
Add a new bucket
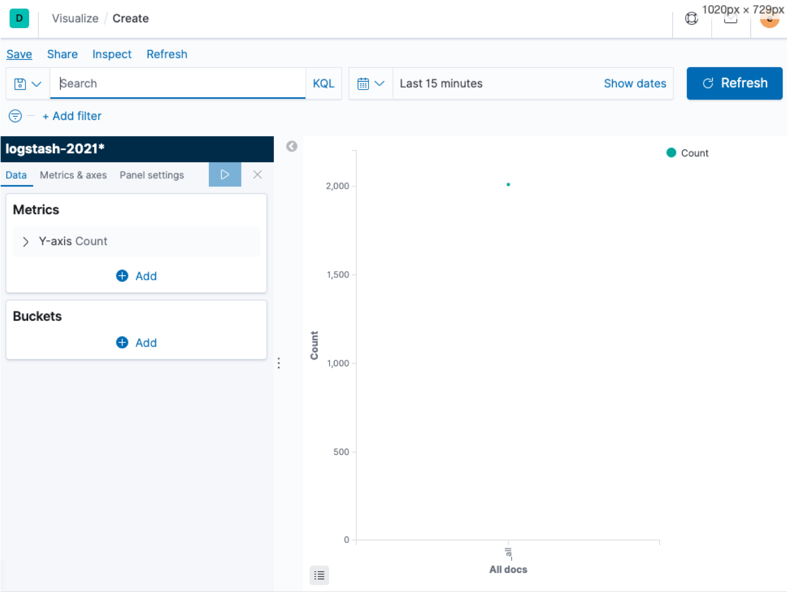[136, 343]
